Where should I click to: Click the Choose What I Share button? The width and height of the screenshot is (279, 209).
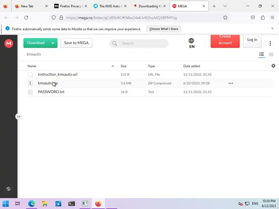(x=164, y=29)
